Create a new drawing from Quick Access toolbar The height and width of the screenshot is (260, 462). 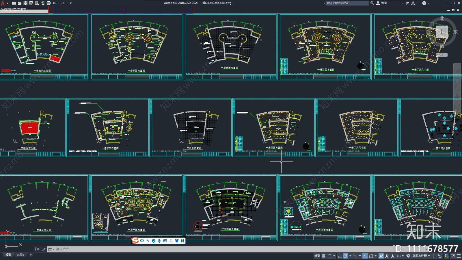point(14,3)
